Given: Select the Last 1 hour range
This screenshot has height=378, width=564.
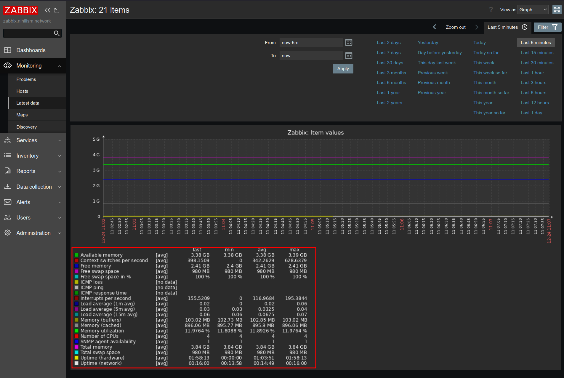Looking at the screenshot, I should point(532,73).
